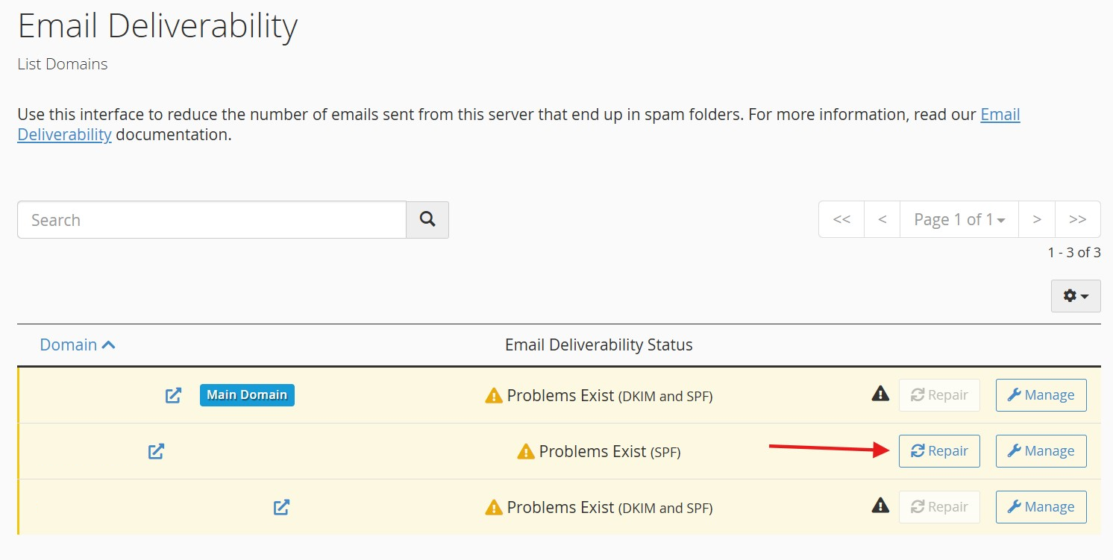Click the external link icon on the second domain row

point(156,451)
